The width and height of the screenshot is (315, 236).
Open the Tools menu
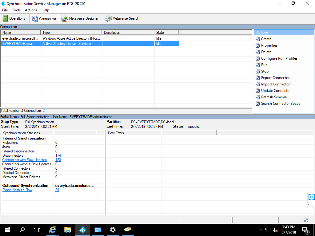16,10
